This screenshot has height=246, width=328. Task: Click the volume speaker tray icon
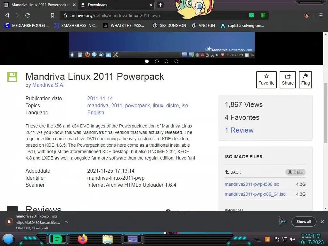pos(292,239)
